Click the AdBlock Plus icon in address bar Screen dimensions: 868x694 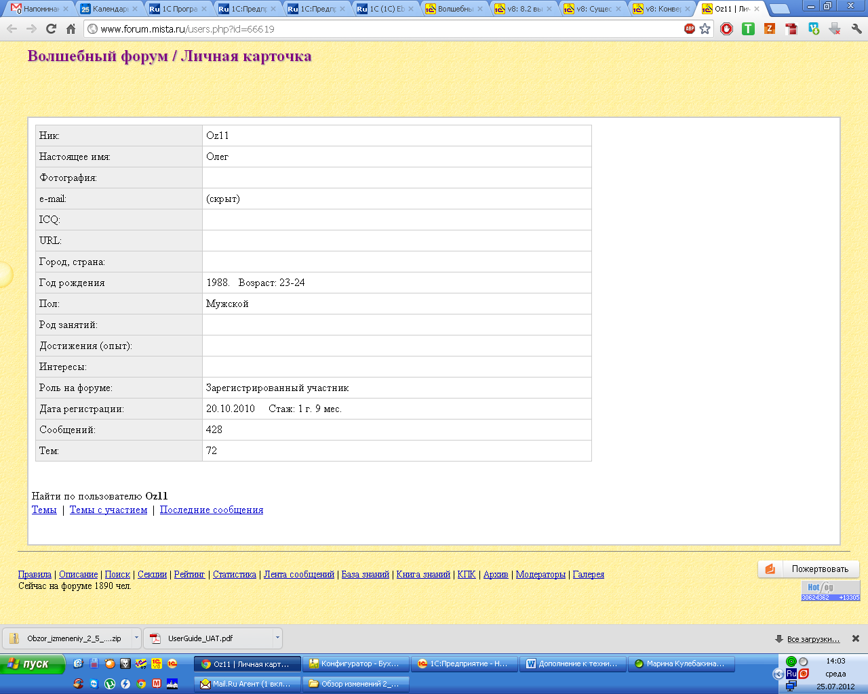tap(689, 28)
